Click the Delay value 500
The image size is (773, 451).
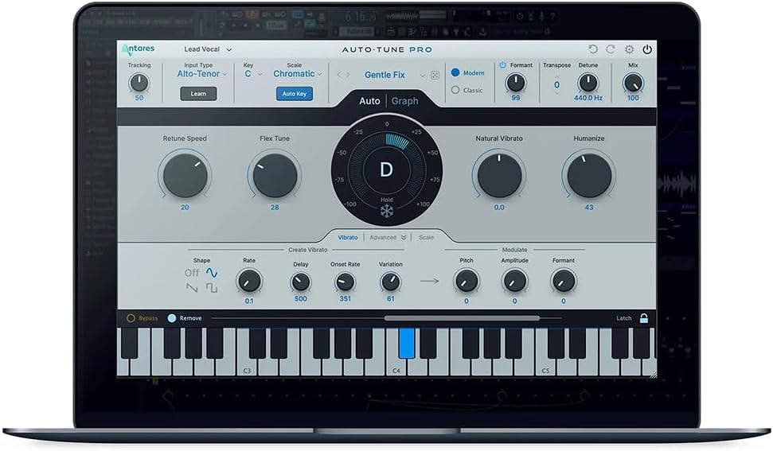(301, 299)
